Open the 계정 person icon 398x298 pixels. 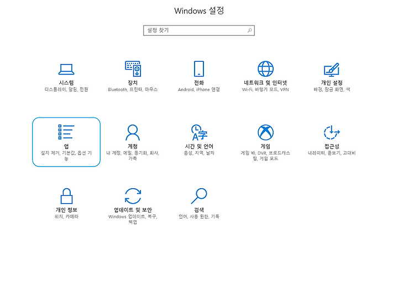click(133, 132)
